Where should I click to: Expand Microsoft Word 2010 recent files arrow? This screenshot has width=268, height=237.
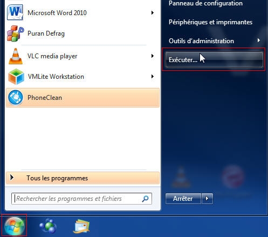click(x=153, y=12)
